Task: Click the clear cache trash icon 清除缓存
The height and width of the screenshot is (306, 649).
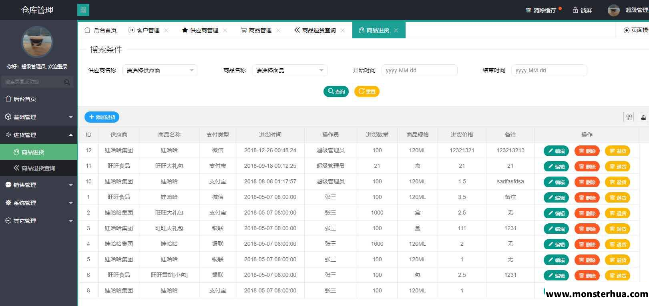Action: tap(528, 10)
